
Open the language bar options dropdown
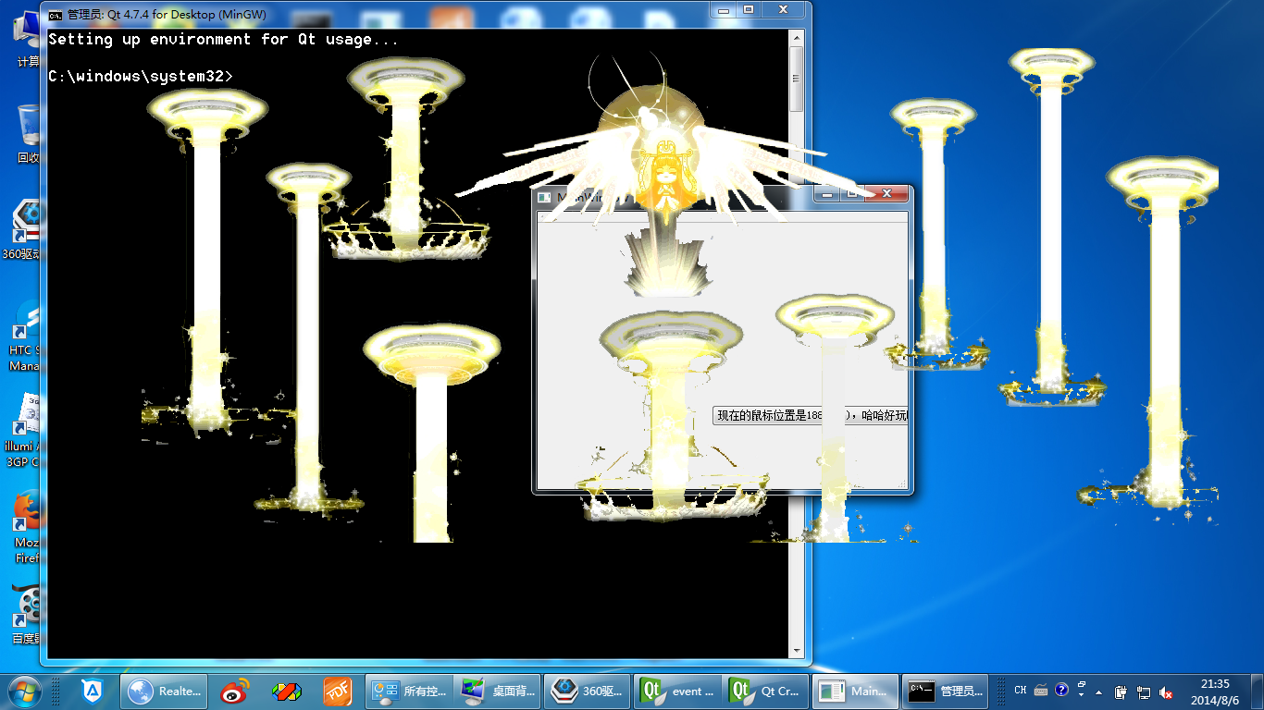(1082, 694)
